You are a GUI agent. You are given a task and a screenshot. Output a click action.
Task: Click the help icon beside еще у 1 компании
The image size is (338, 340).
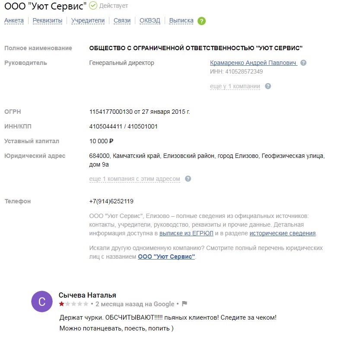[268, 86]
